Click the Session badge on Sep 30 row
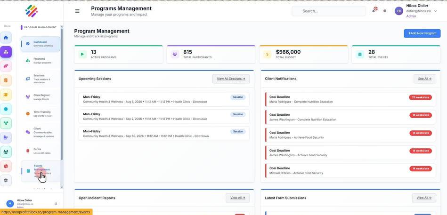447x215 pixels. [x=238, y=131]
